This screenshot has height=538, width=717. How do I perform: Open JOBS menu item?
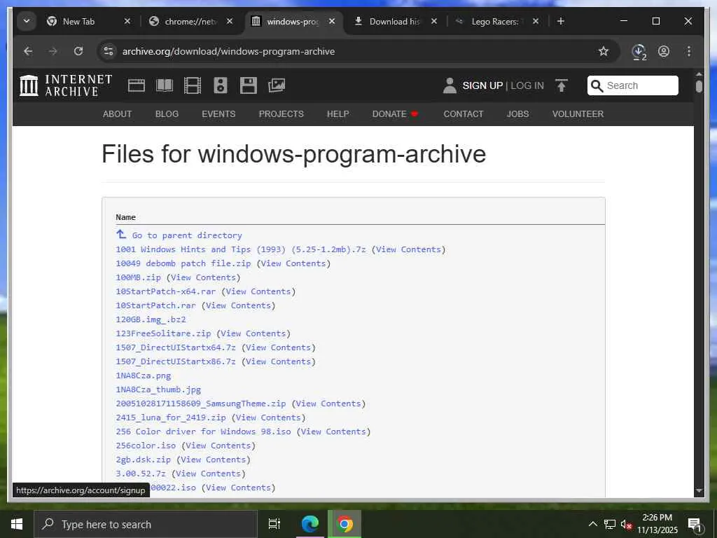(x=517, y=114)
